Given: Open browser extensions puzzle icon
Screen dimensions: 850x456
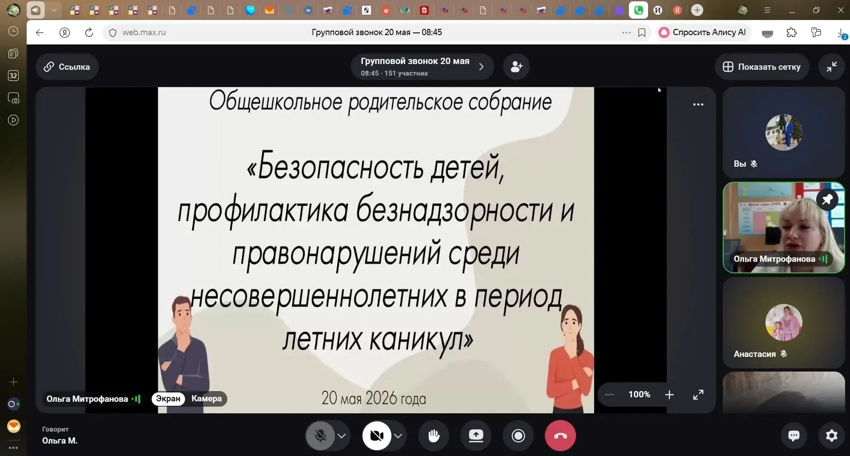Looking at the screenshot, I should click(x=792, y=32).
